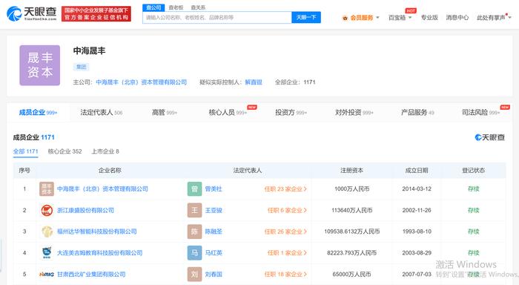Viewport: 519px width, 285px height.
Task: Open legal representative 陈融圣 name link
Action: pos(214,232)
